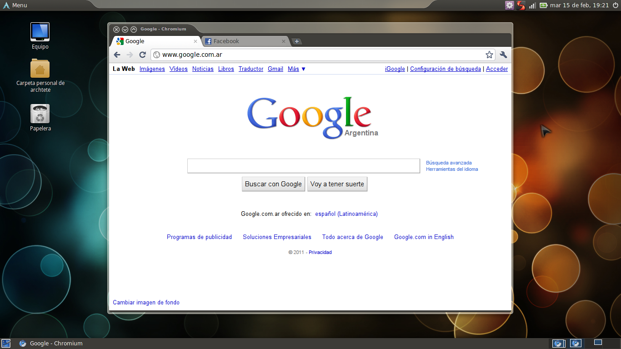Open Herramientas del idioma link

pos(452,169)
